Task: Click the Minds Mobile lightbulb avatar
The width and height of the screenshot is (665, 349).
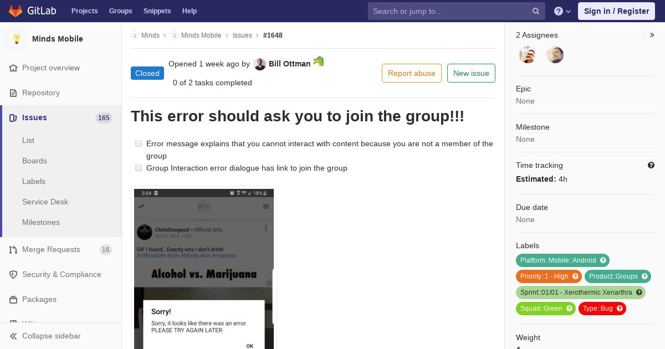Action: [x=17, y=39]
